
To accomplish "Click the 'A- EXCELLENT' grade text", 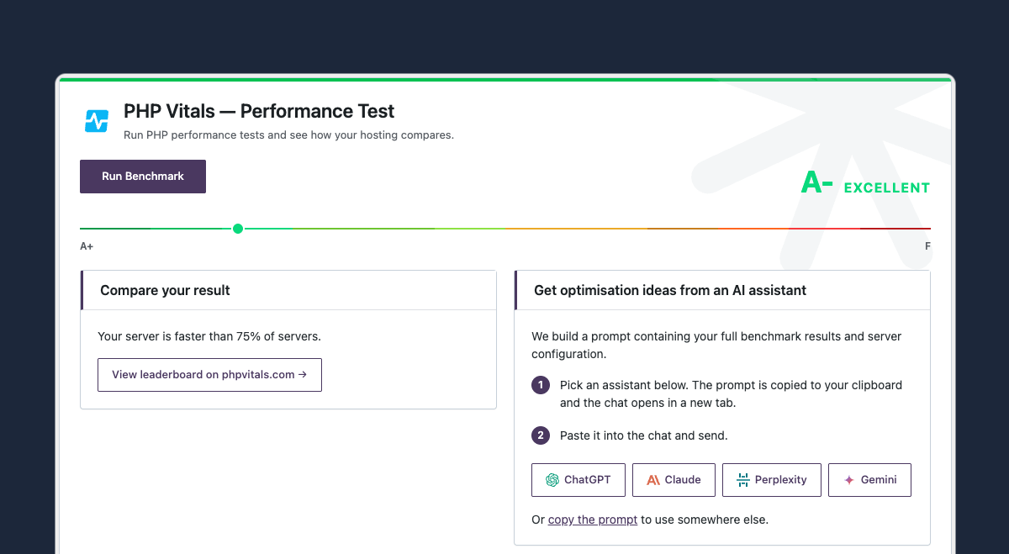I will tap(865, 183).
